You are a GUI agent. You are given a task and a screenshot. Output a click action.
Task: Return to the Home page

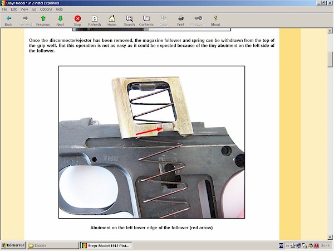112,21
